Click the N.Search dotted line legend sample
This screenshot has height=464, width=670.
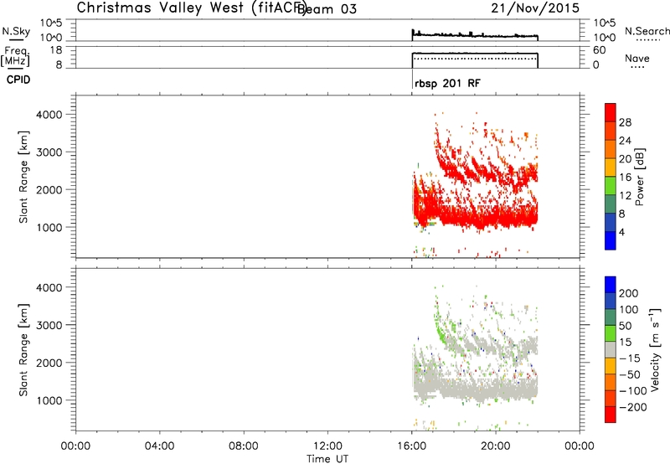pyautogui.click(x=647, y=40)
